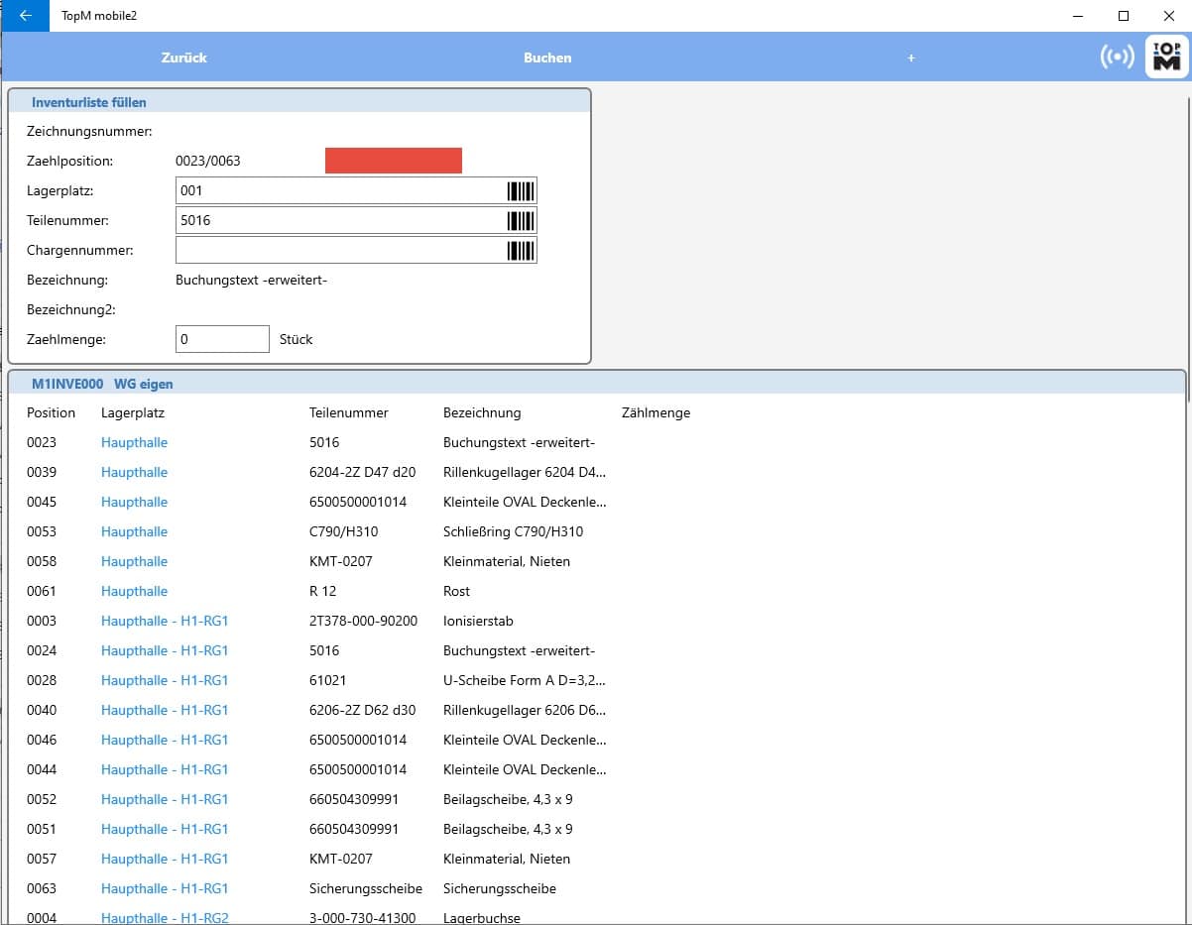The width and height of the screenshot is (1192, 925).
Task: Click the blue back arrow icon
Action: pyautogui.click(x=24, y=16)
